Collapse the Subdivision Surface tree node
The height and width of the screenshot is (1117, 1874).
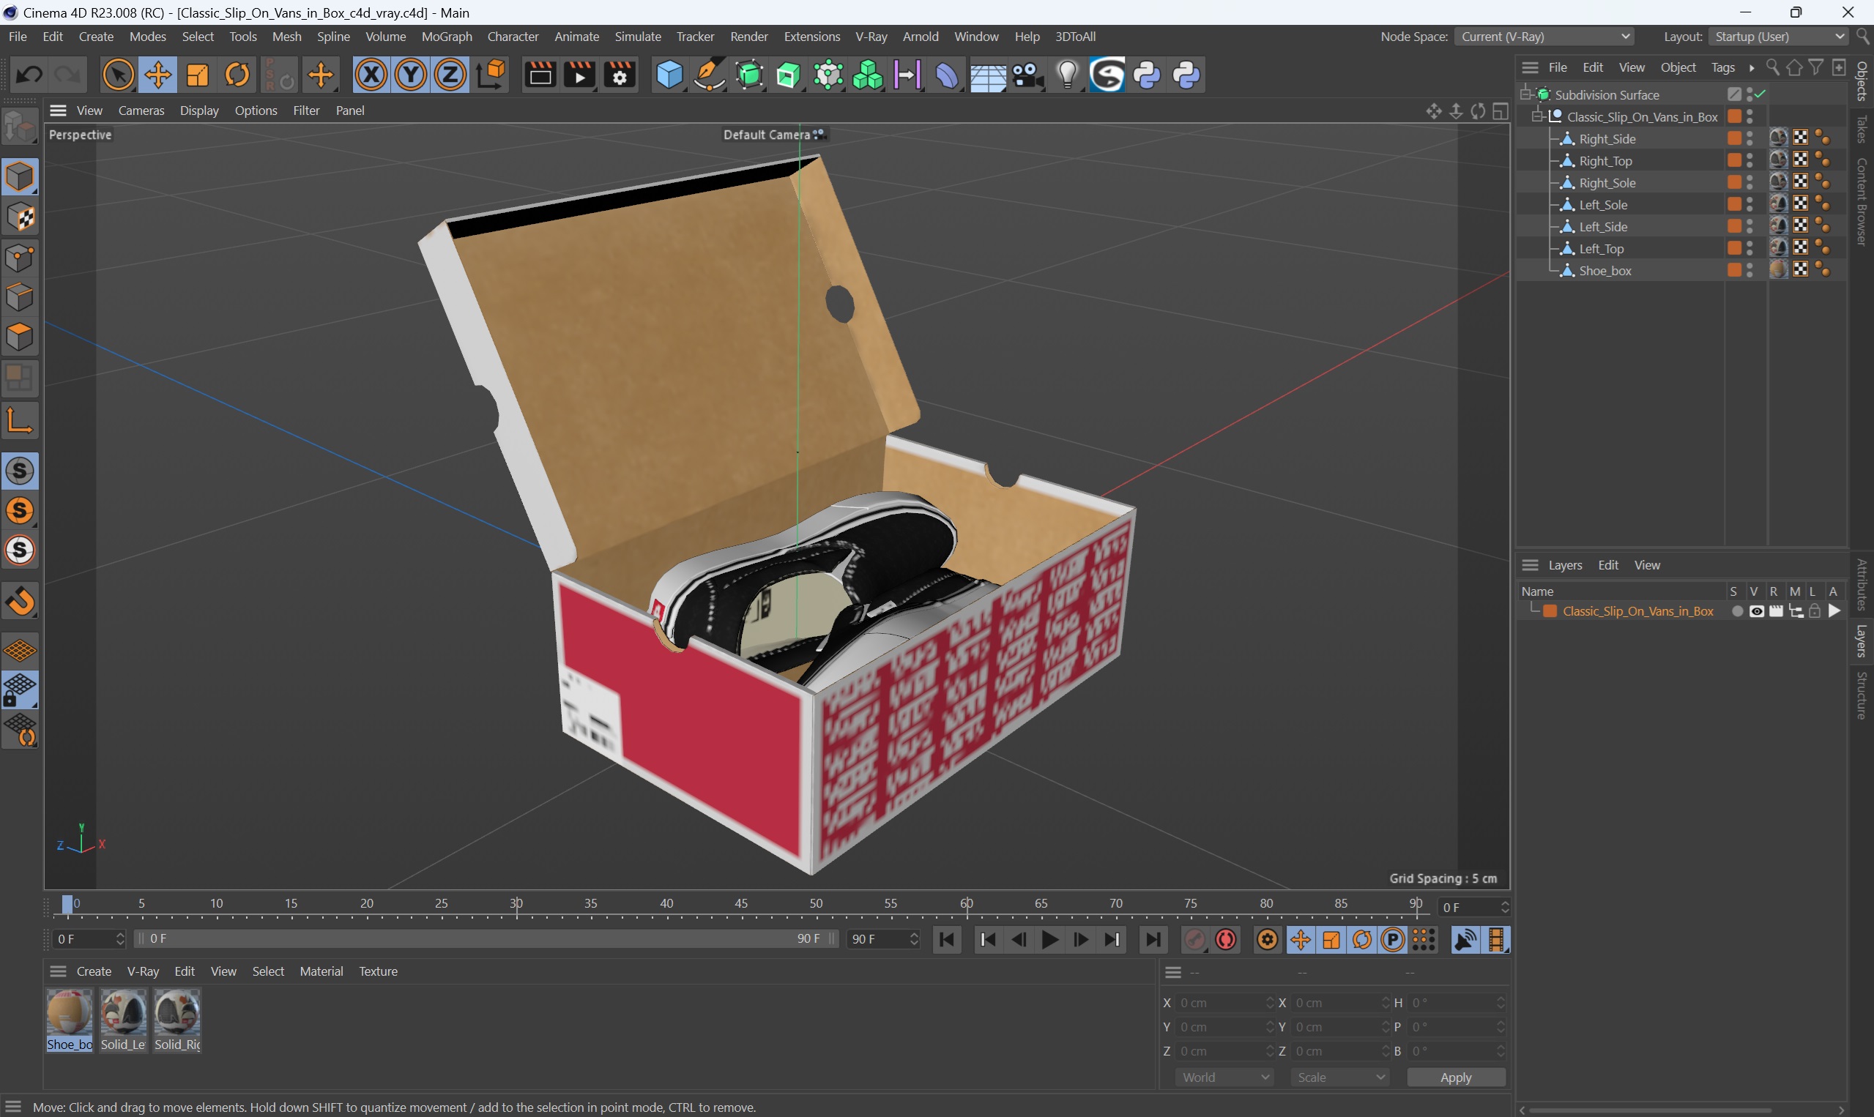pyautogui.click(x=1525, y=94)
